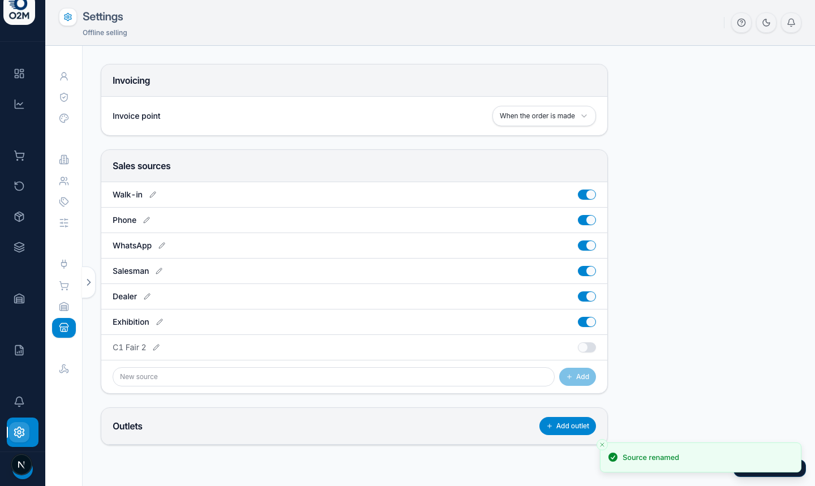Toggle off the WhatsApp sales source
The height and width of the screenshot is (486, 815).
pyautogui.click(x=587, y=246)
